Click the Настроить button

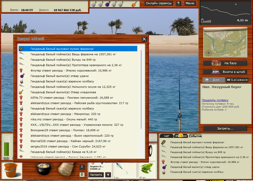click(x=96, y=174)
